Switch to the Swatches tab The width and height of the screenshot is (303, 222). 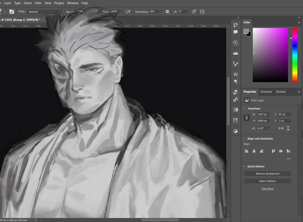(x=266, y=92)
